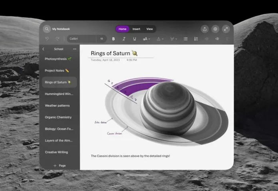
Task: Add a new page with + Page
Action: point(60,165)
